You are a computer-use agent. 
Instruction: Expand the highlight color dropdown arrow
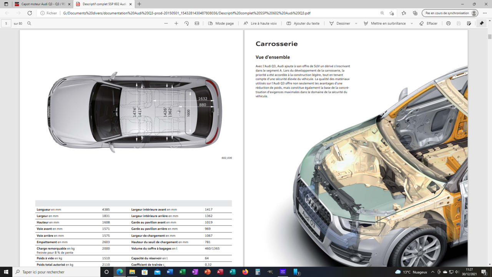click(x=412, y=23)
